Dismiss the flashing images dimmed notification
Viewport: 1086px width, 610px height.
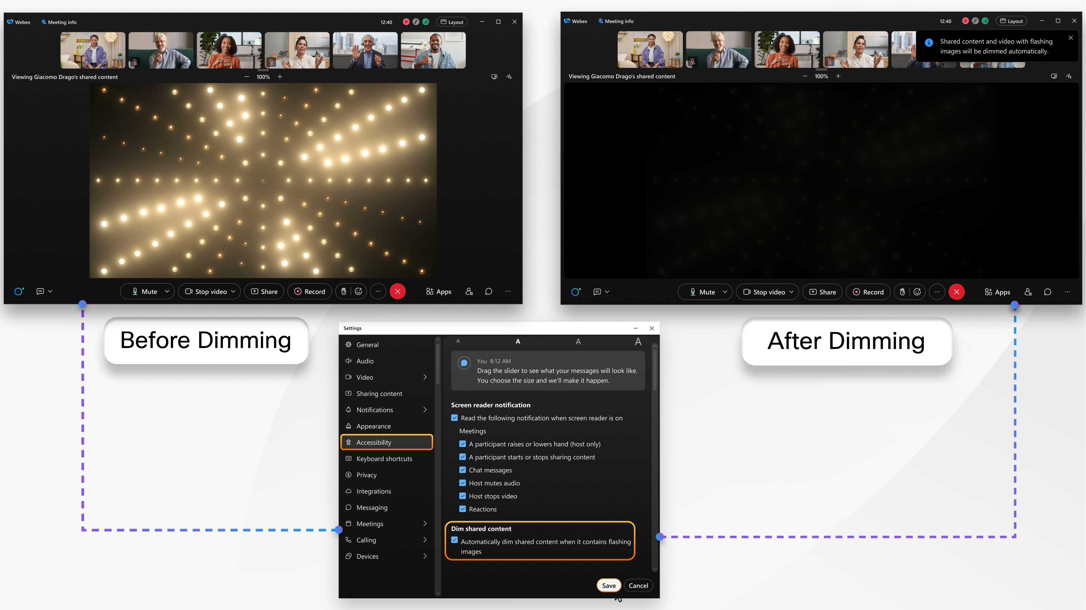[1071, 38]
